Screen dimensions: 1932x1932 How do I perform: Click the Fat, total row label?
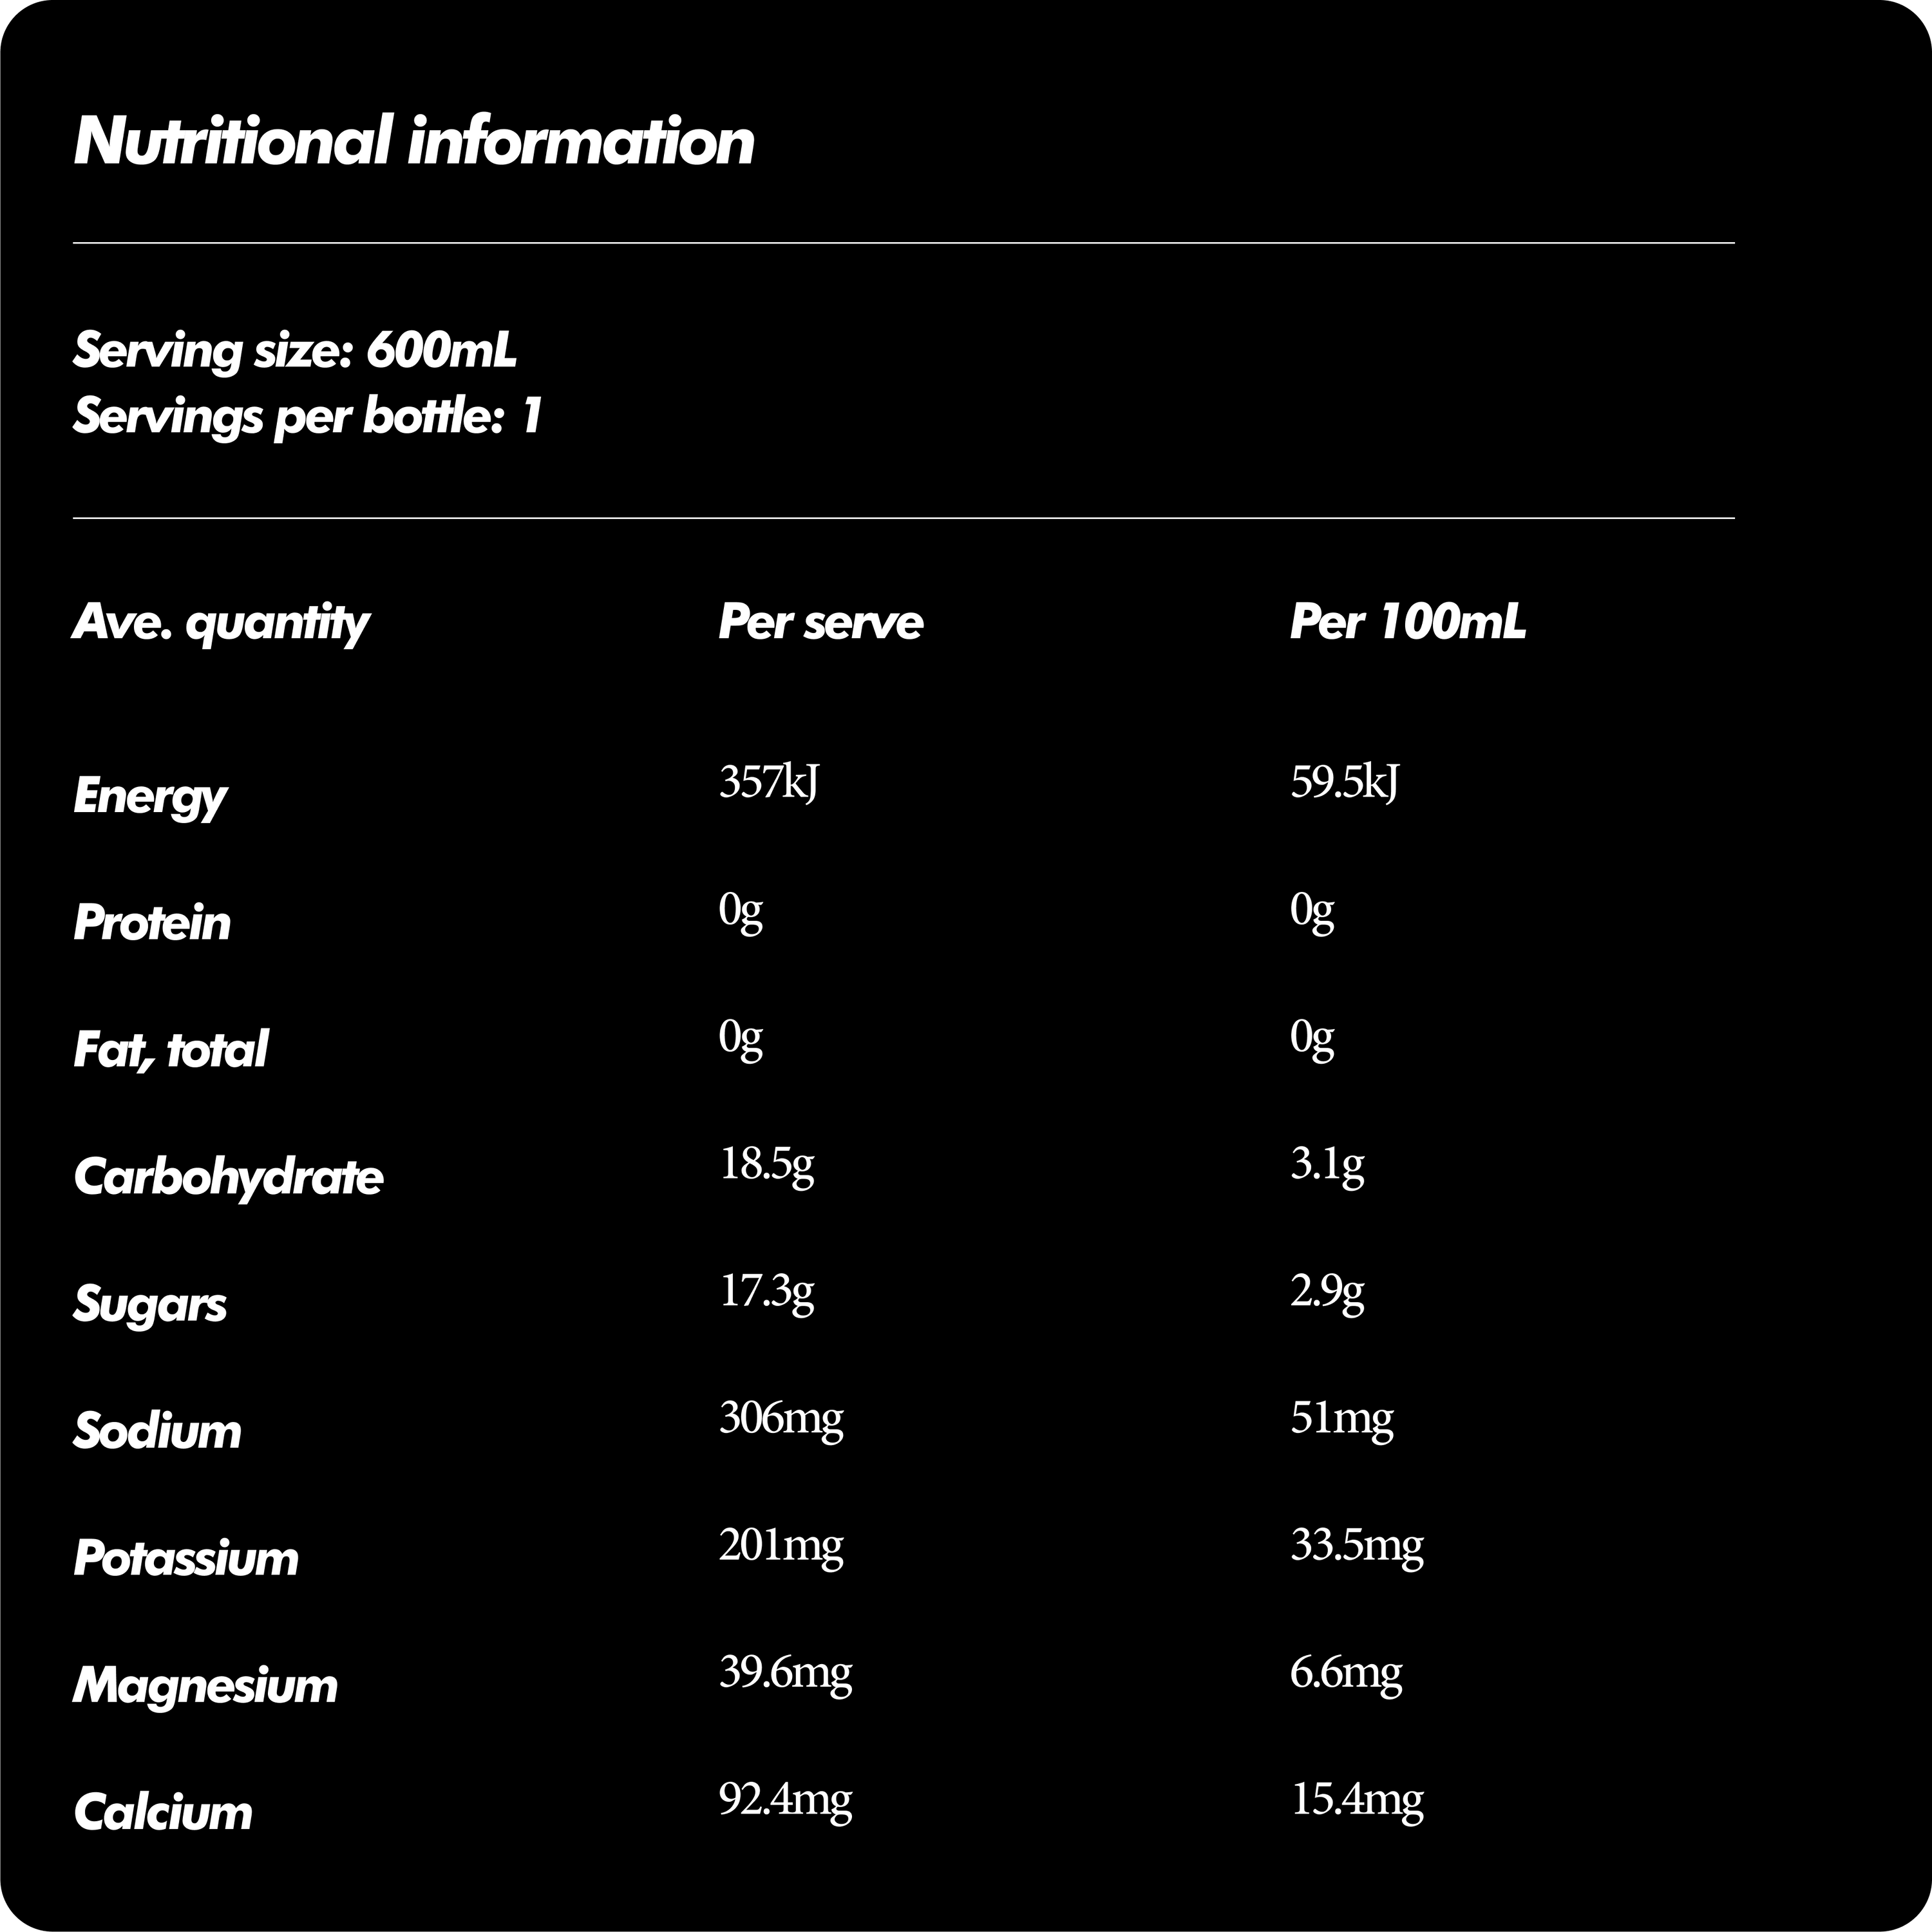pos(170,1050)
